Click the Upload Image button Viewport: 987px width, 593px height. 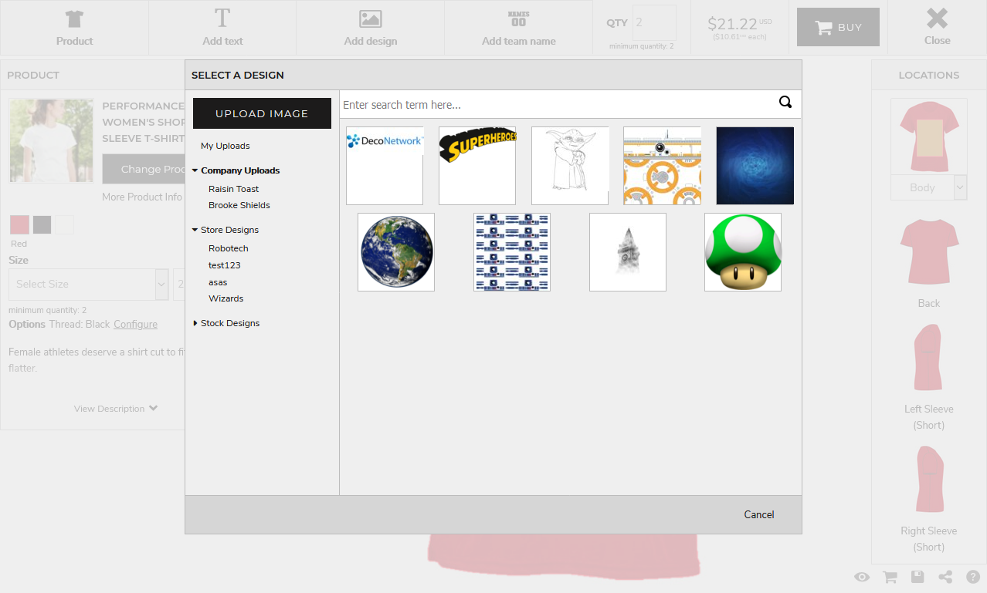pyautogui.click(x=262, y=113)
